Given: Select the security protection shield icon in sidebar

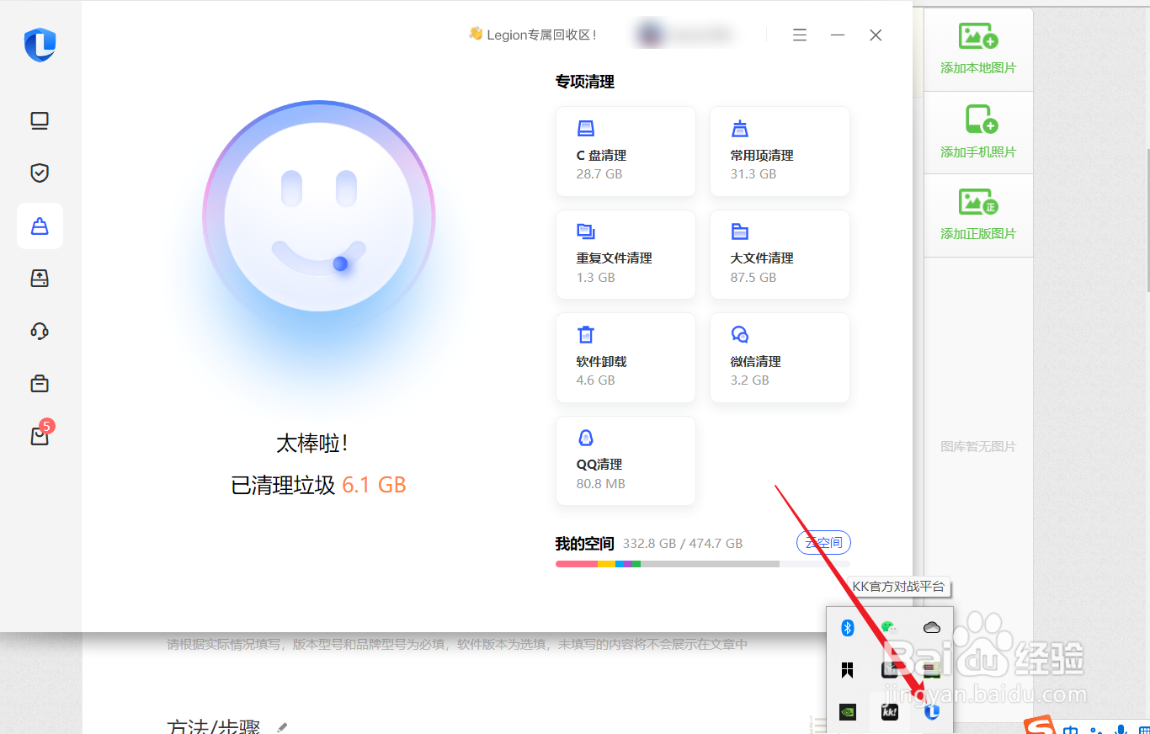Looking at the screenshot, I should [39, 173].
